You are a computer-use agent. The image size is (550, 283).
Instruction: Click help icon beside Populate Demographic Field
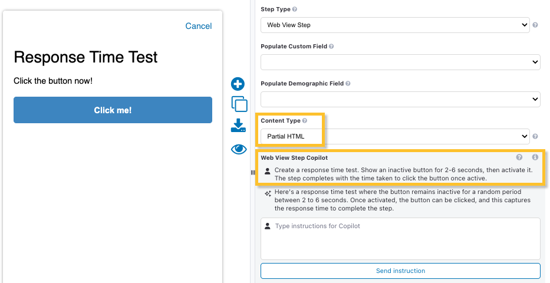(348, 84)
